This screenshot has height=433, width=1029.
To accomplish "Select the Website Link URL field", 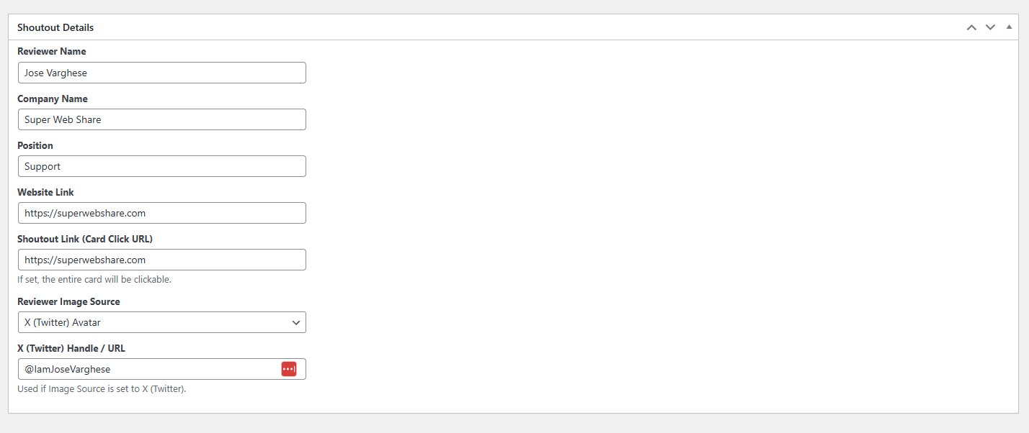I will click(x=162, y=213).
